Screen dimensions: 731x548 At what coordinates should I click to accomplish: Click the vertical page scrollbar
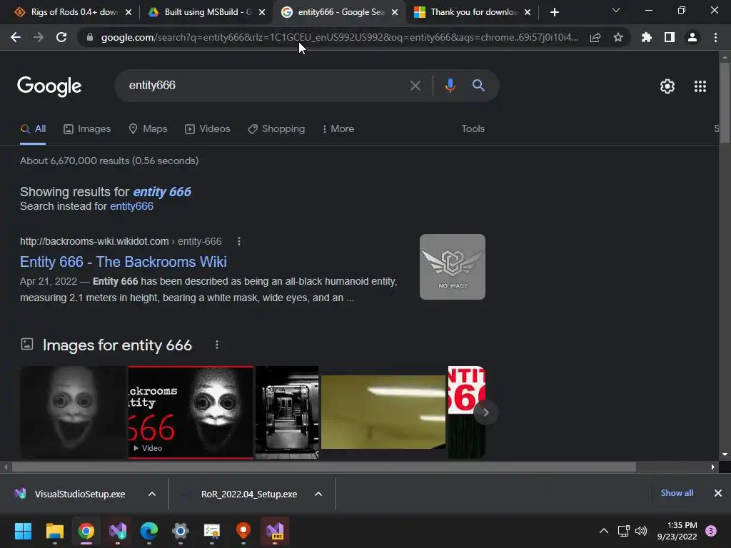coord(725,103)
